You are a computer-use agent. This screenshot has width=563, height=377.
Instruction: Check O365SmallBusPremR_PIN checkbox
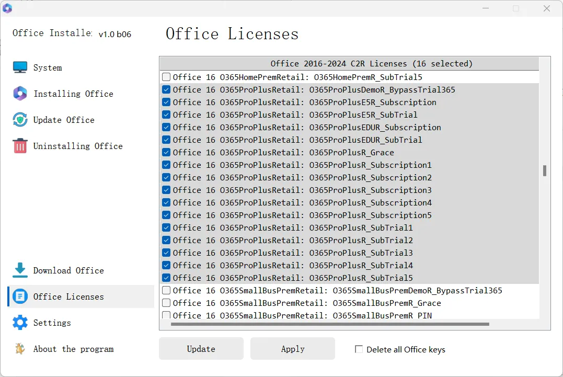tap(166, 315)
